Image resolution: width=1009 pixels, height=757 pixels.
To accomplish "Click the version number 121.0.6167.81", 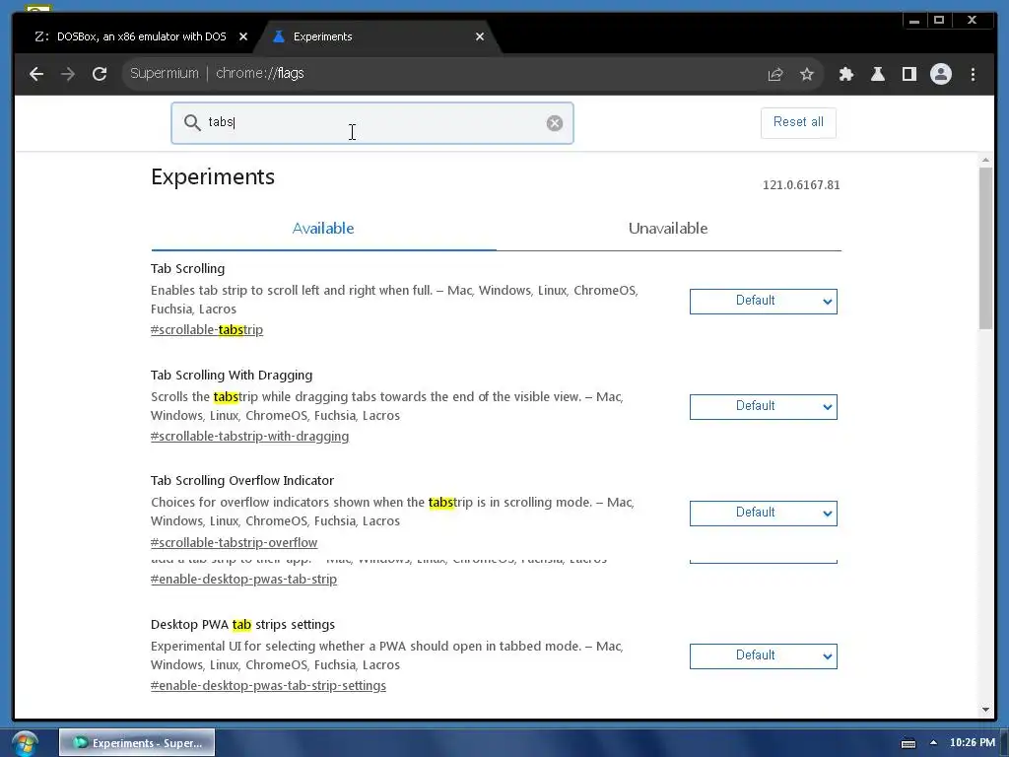I will 801,185.
